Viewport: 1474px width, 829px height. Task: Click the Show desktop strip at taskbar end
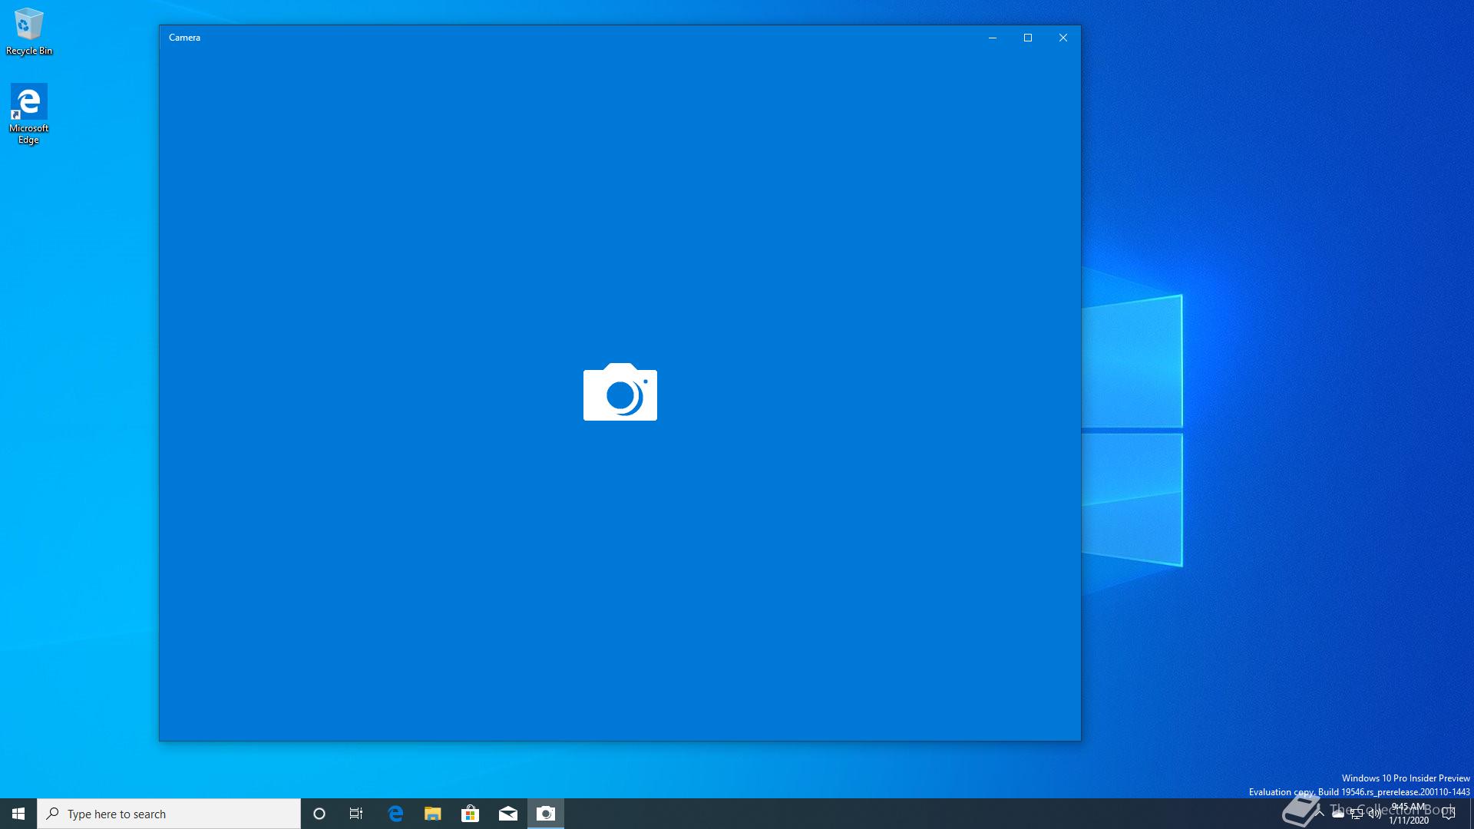click(1472, 814)
